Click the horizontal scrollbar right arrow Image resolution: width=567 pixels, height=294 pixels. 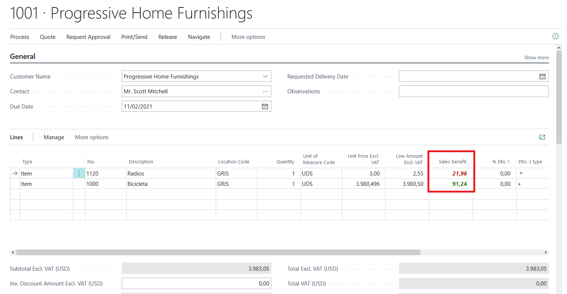pyautogui.click(x=546, y=252)
